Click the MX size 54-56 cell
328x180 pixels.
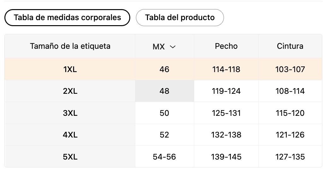pyautogui.click(x=164, y=157)
